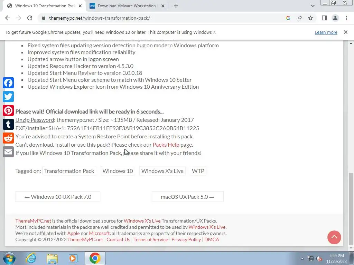The image size is (354, 265).
Task: Click the Learn more link
Action: 326,32
